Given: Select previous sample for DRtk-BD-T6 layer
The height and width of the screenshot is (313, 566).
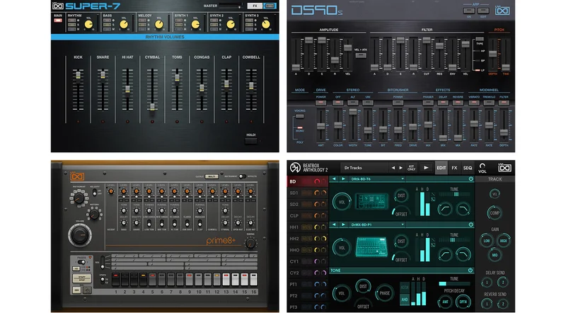Looking at the screenshot, I should pos(334,179).
